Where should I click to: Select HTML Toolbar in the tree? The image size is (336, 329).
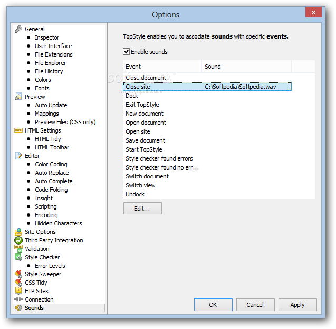[52, 147]
